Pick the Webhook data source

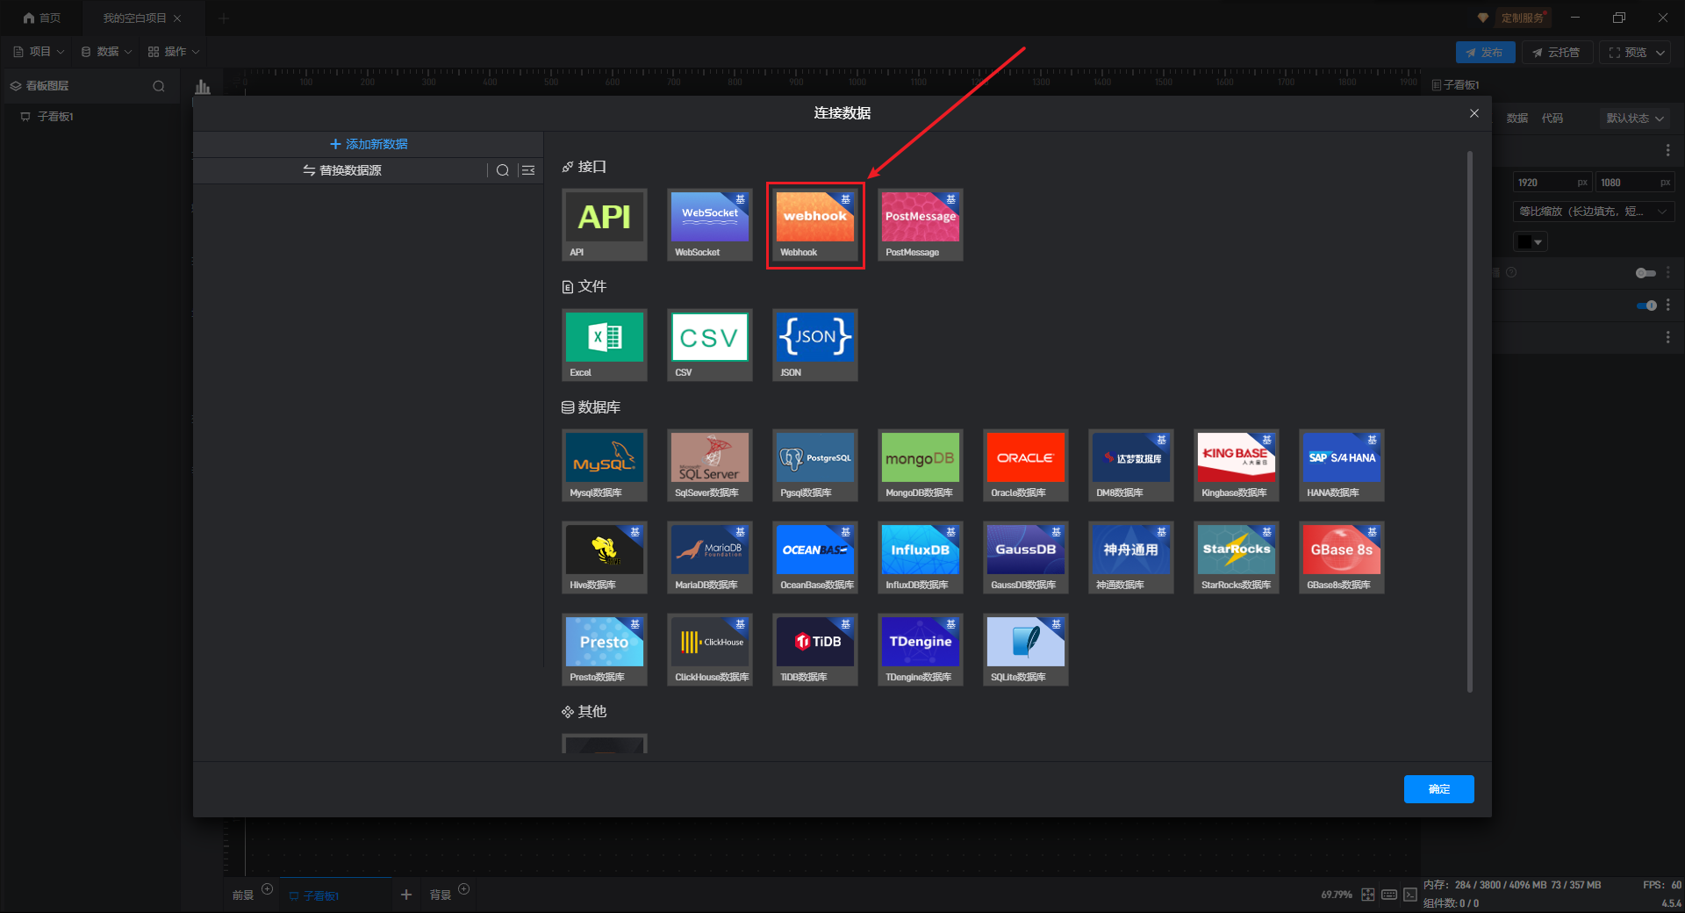[815, 225]
